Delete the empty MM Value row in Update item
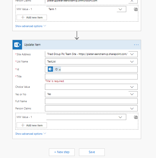 (136, 117)
